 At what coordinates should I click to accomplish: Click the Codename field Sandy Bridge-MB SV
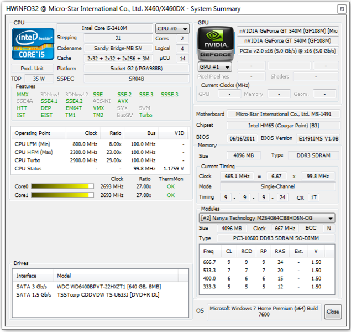[118, 48]
